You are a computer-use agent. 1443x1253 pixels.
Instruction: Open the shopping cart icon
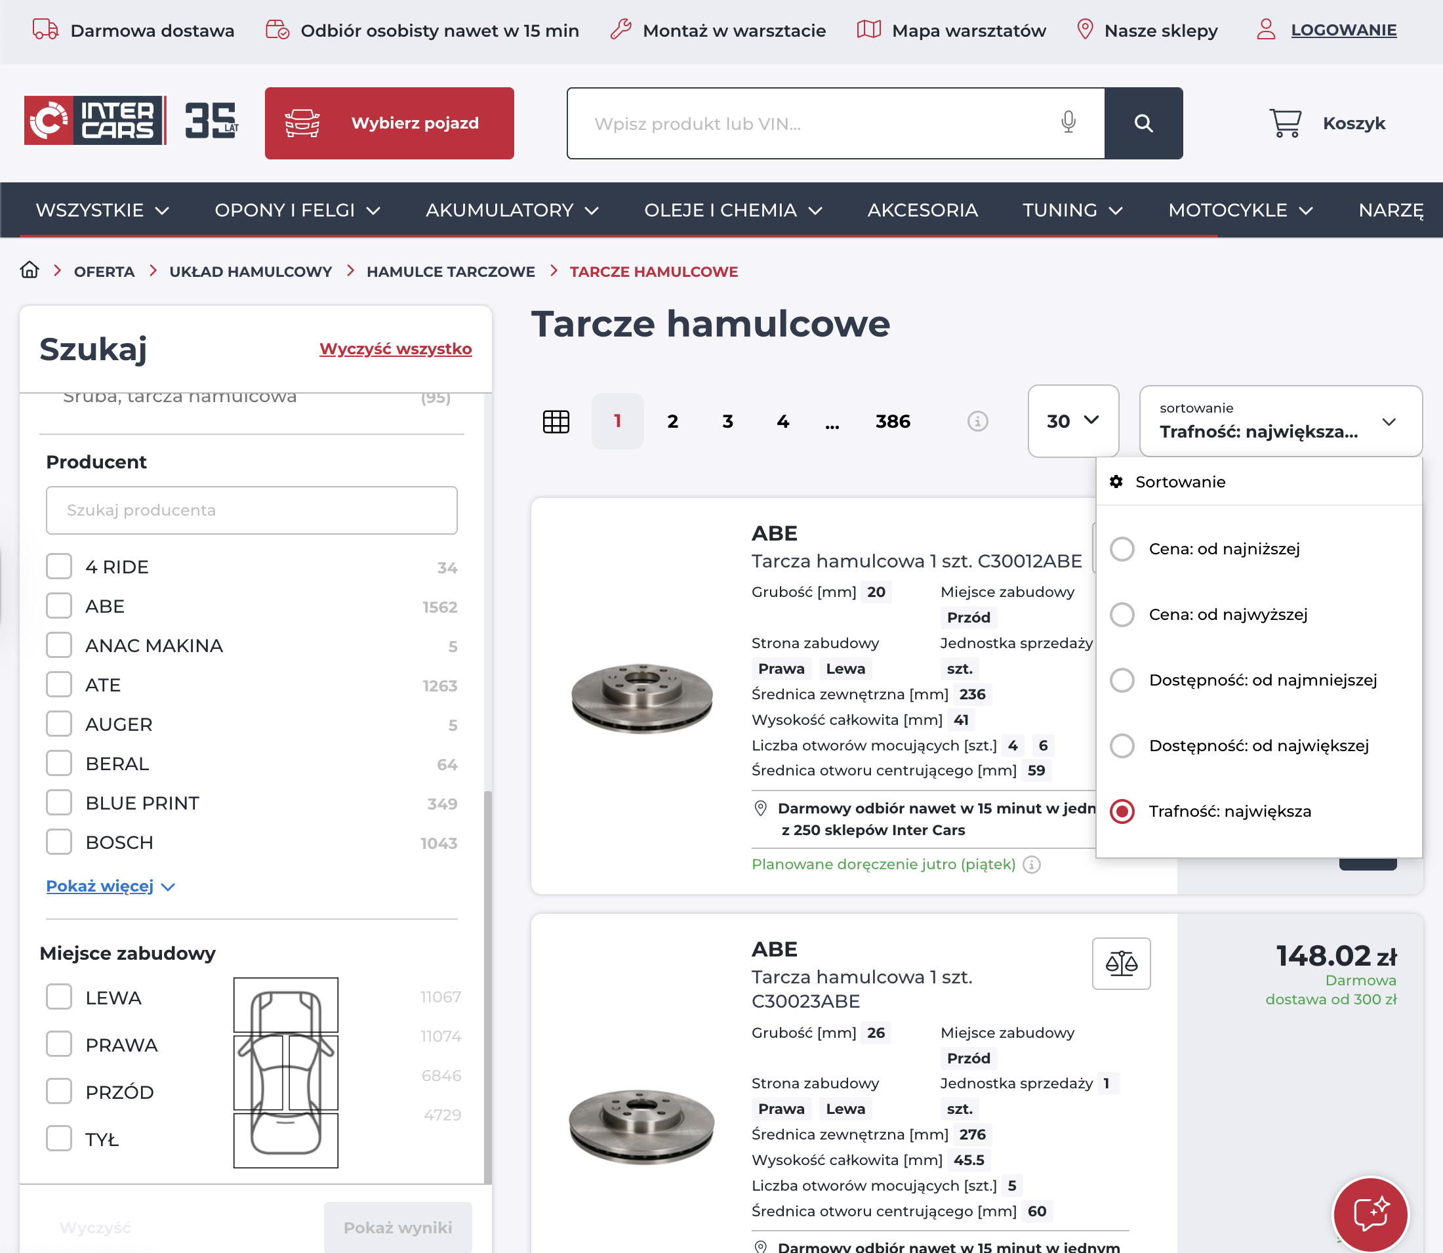1285,123
